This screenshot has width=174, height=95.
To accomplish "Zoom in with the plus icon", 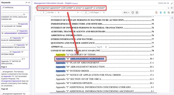I will [x=137, y=12].
